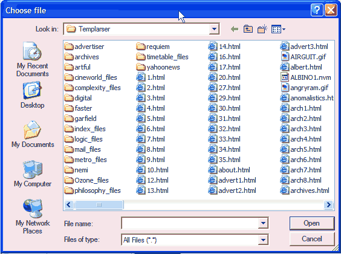
Task: Open the View Menu dropdown arrow
Action: tap(284, 29)
